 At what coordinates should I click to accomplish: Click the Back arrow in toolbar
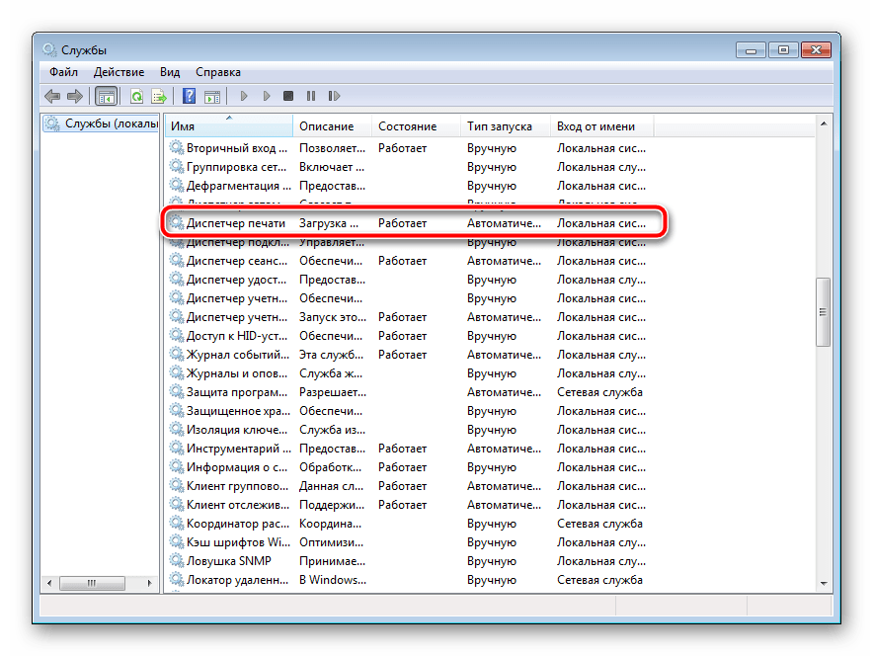pos(52,96)
